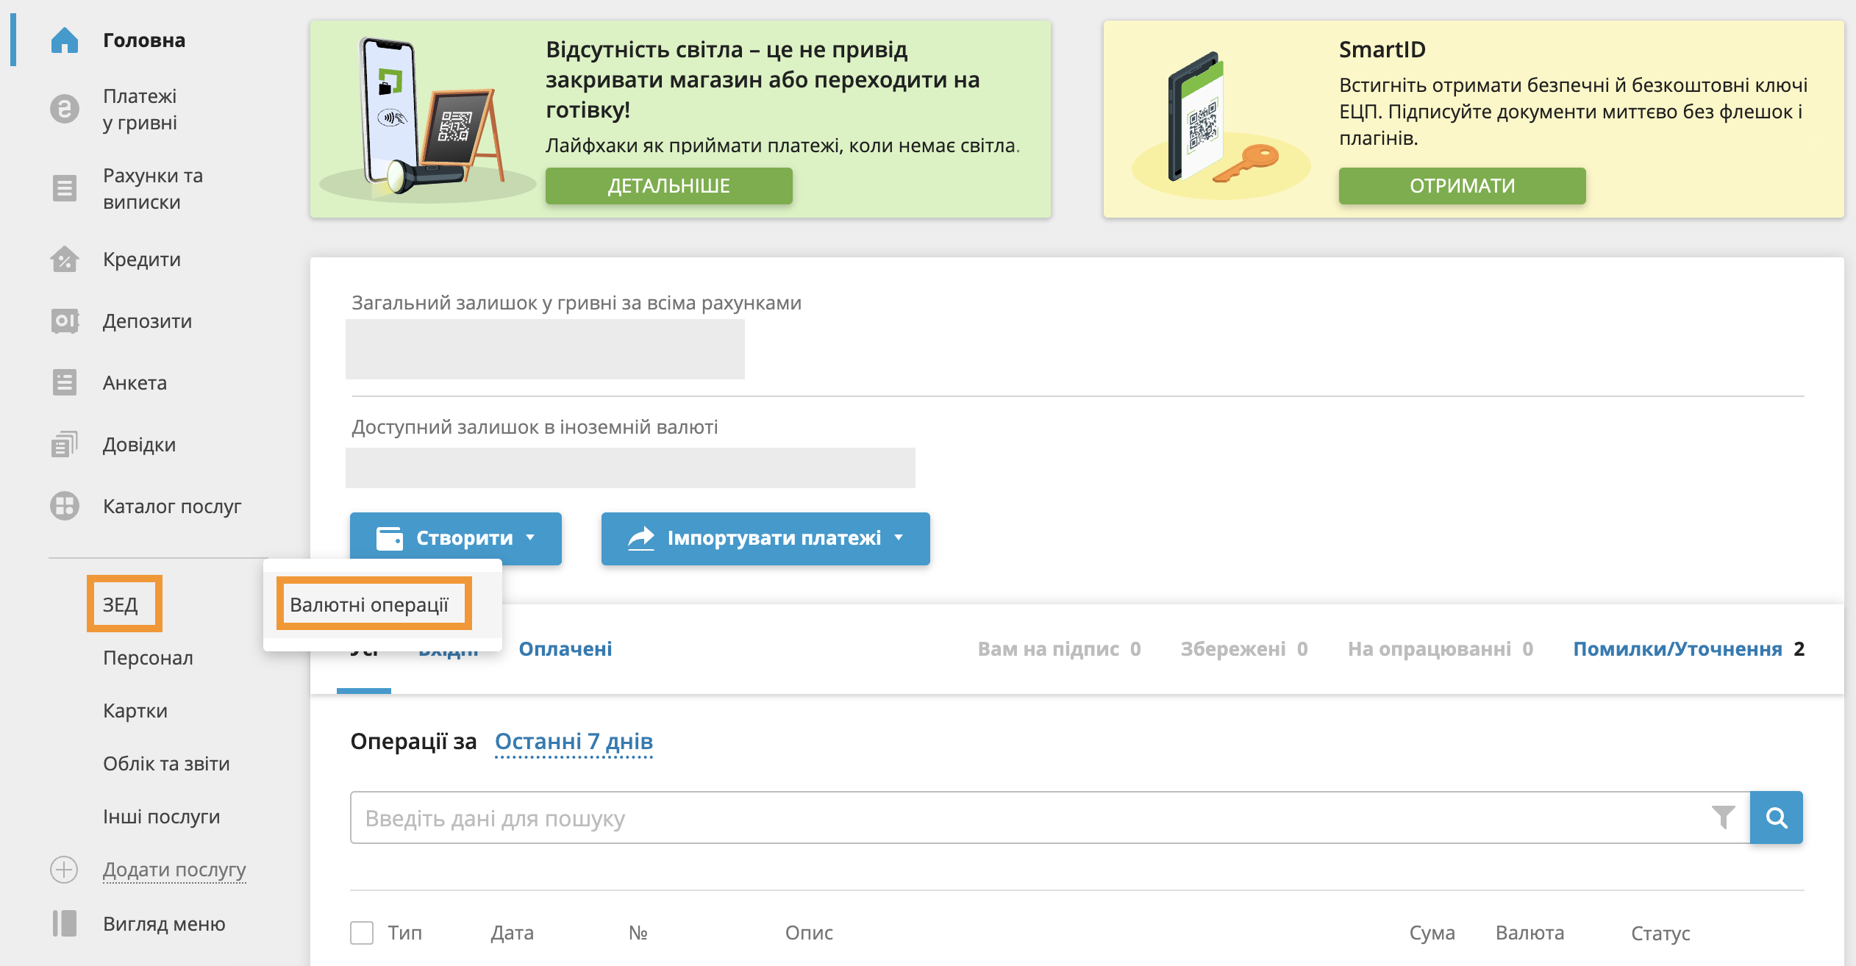Tick the select-all checkbox beside Тип
This screenshot has width=1856, height=966.
tap(362, 933)
